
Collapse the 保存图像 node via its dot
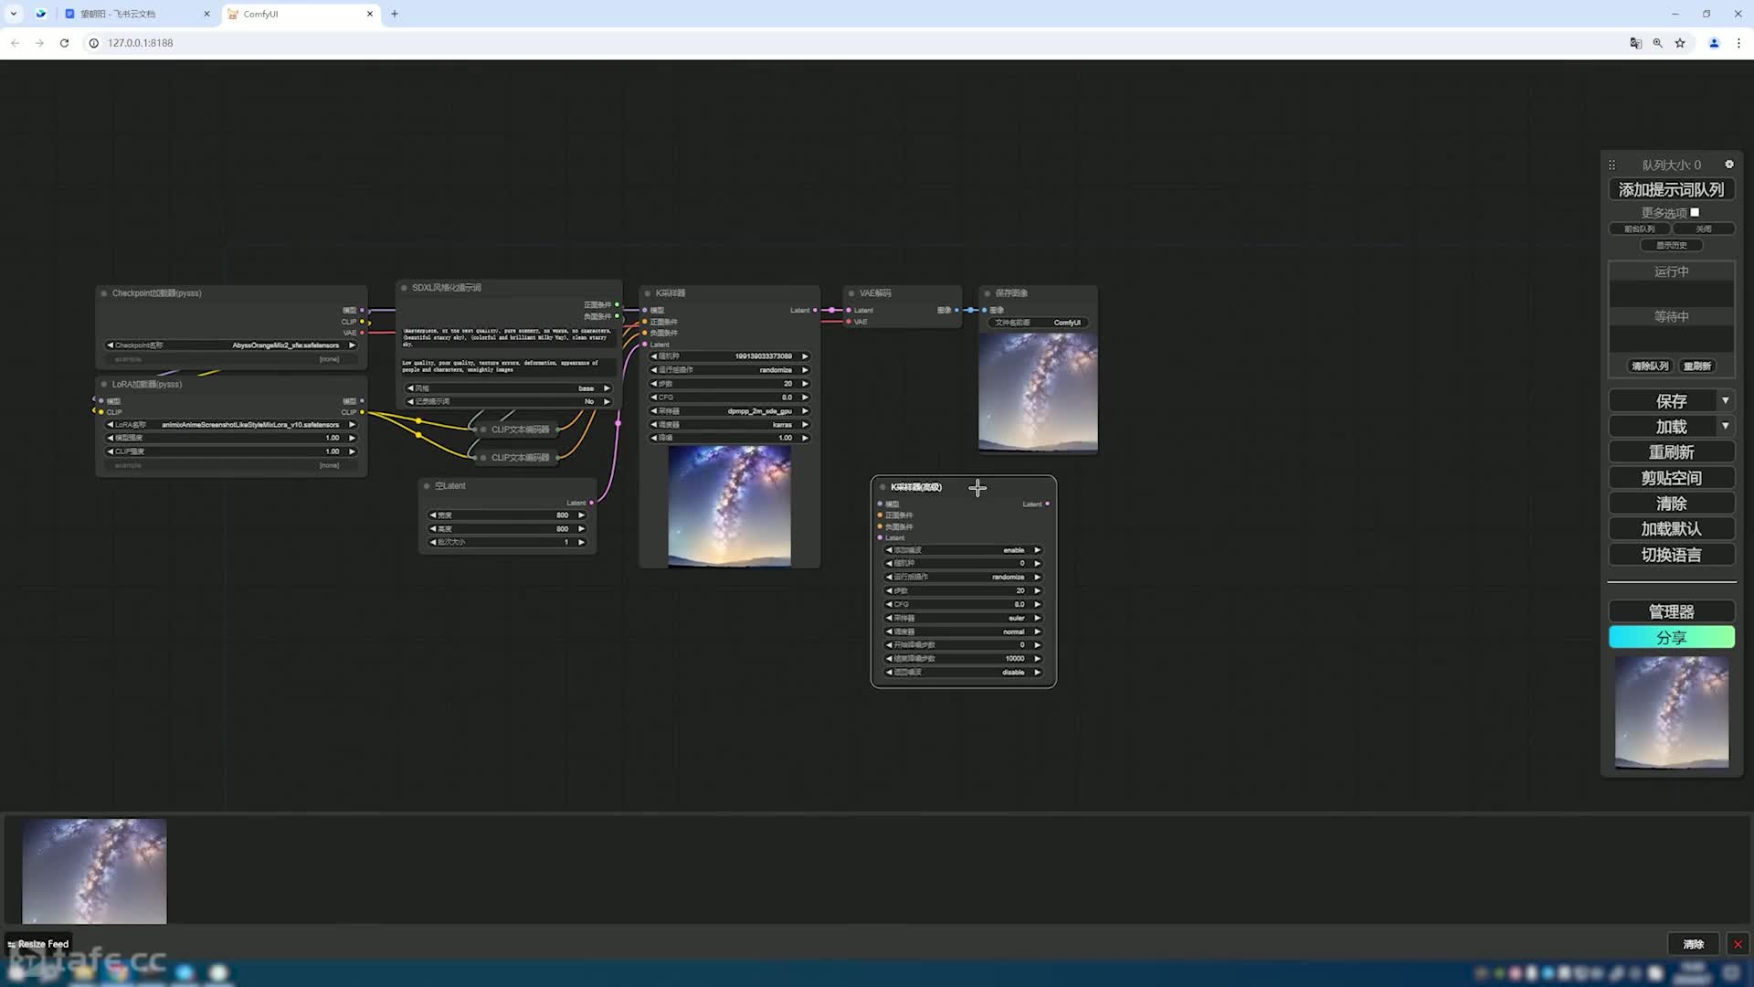click(x=988, y=293)
